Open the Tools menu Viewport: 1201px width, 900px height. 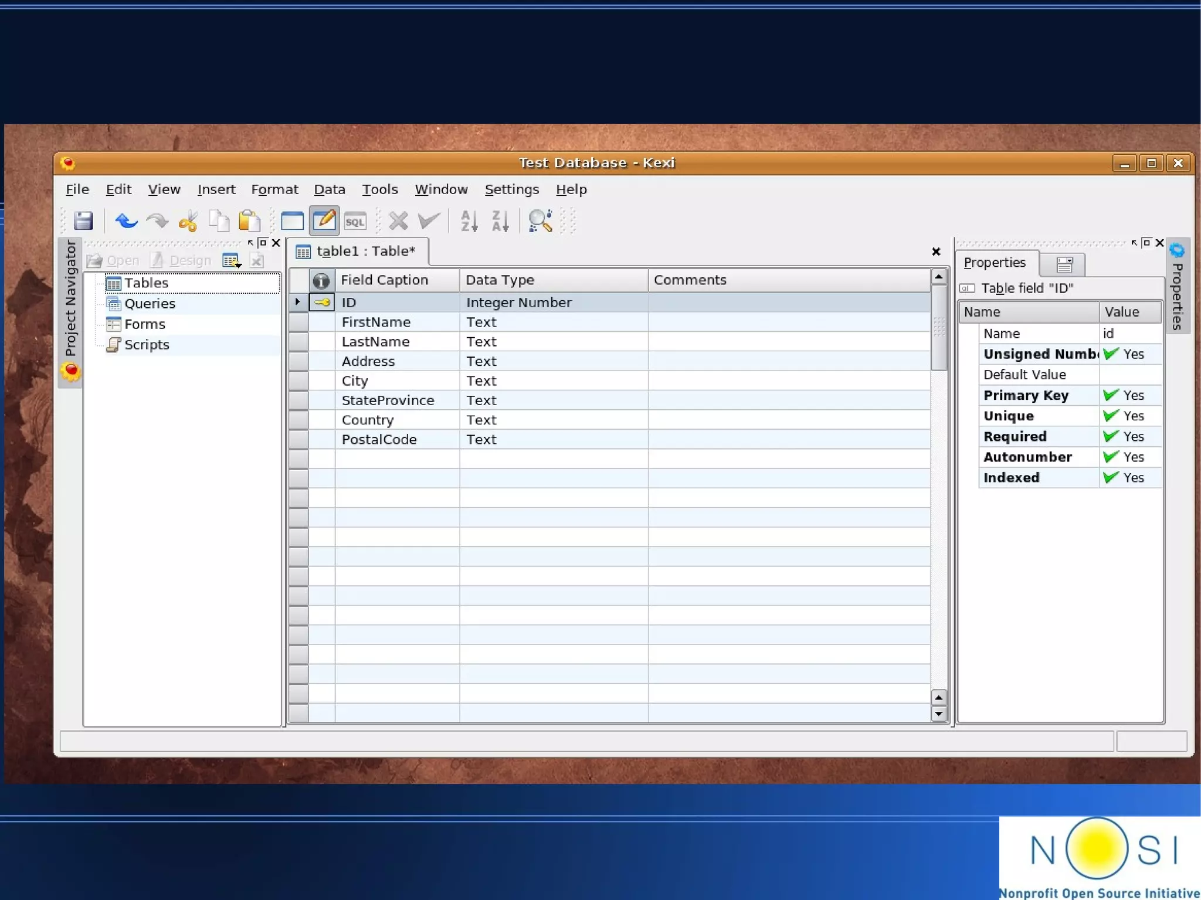click(380, 189)
